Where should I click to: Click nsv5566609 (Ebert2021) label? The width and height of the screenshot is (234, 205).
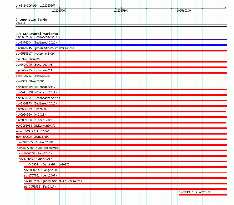33,109
